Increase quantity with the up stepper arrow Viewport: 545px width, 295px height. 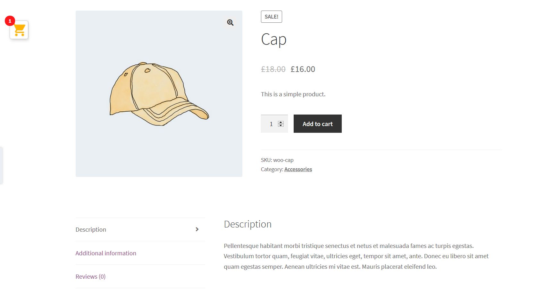coord(281,122)
